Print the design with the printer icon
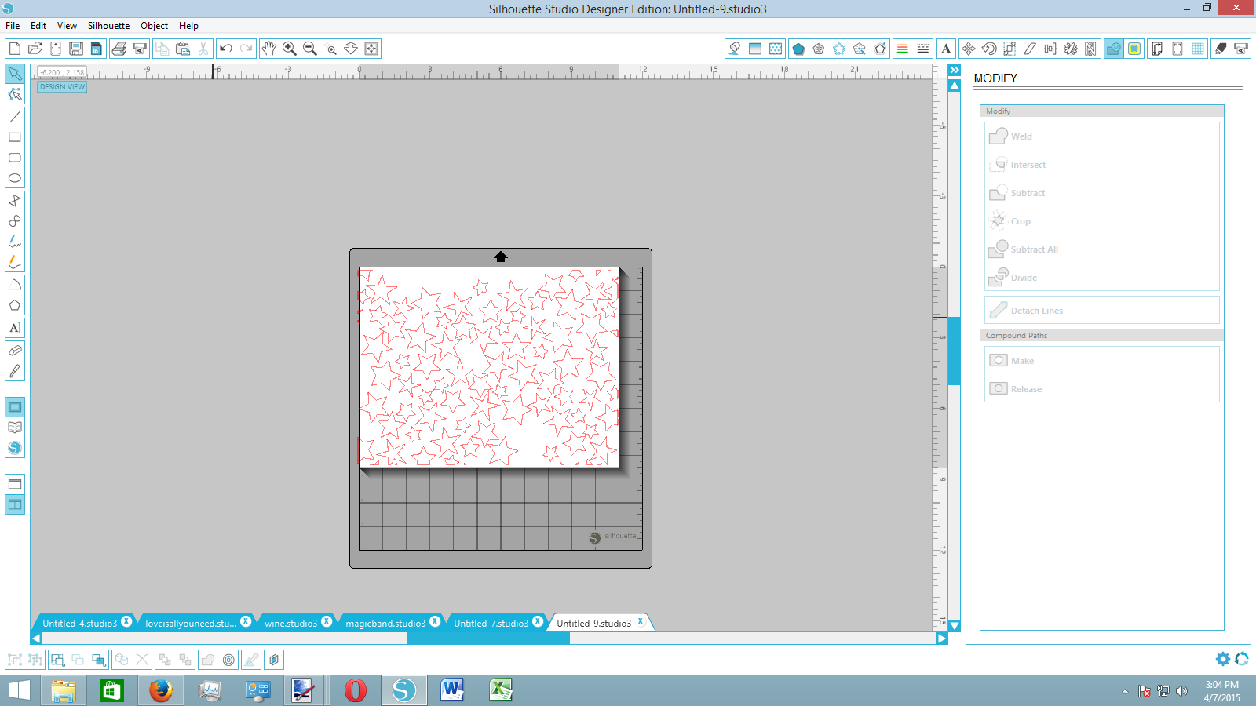The image size is (1256, 706). (119, 49)
